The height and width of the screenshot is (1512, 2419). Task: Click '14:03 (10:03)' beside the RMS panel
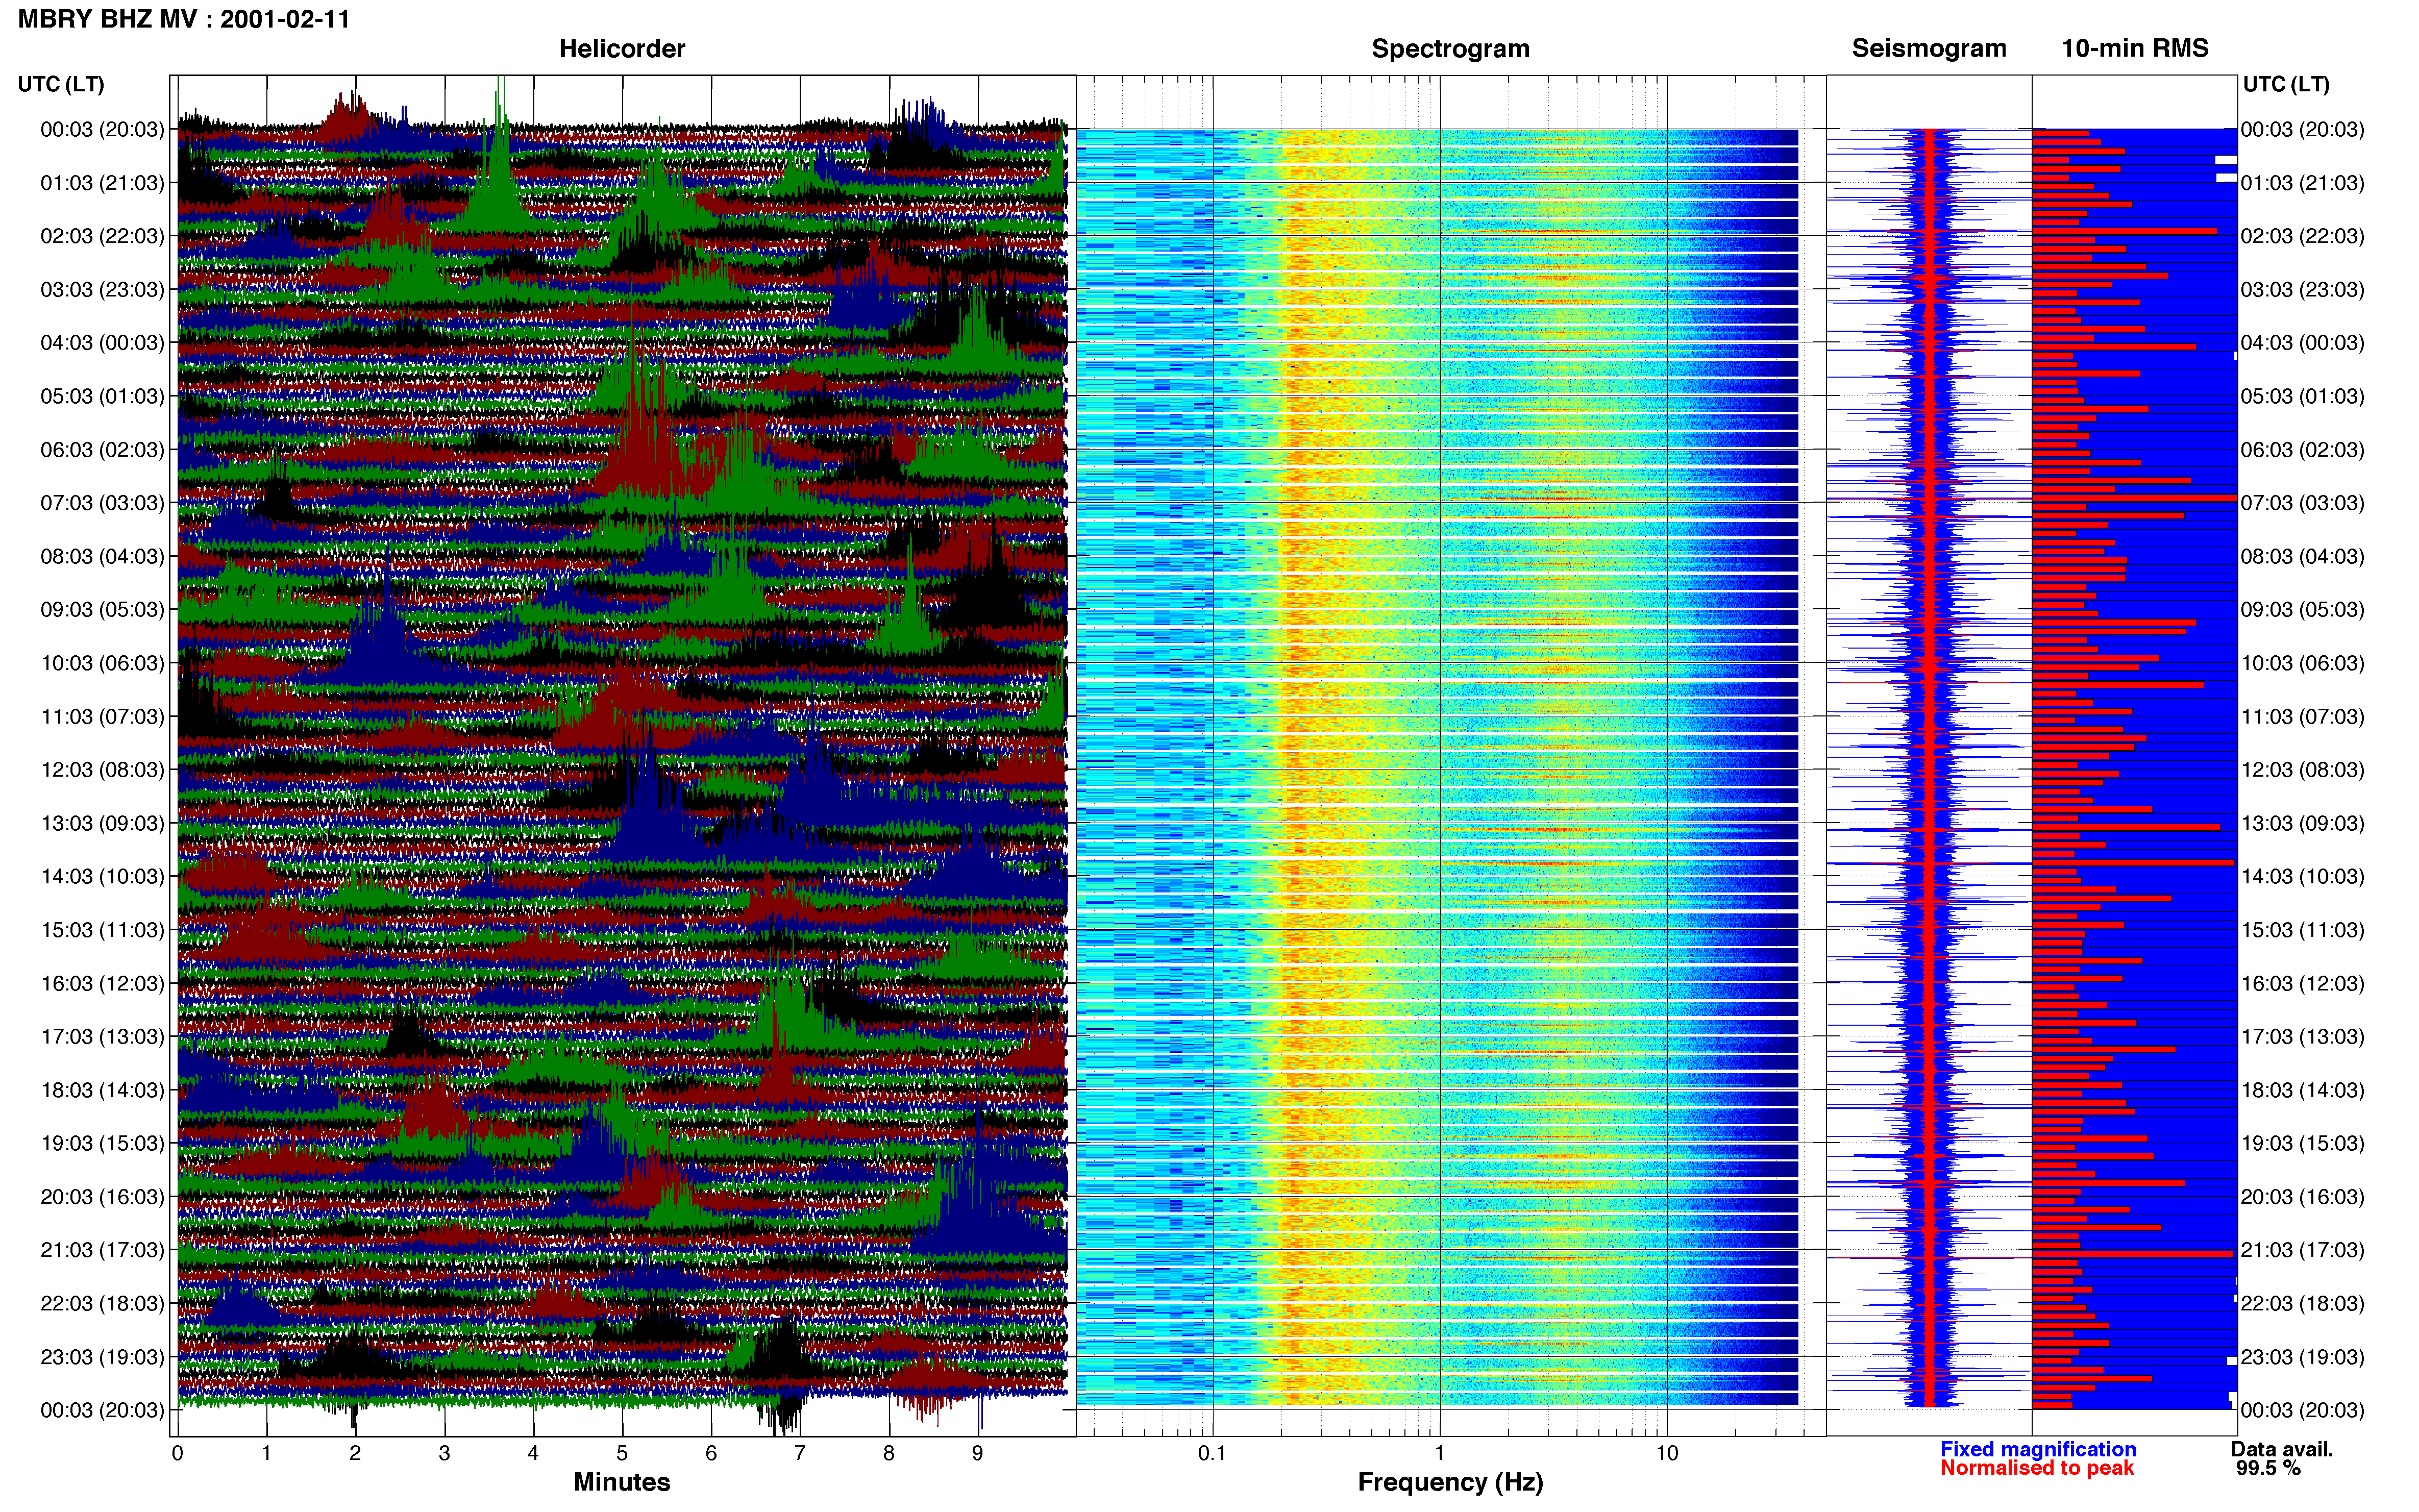2302,877
